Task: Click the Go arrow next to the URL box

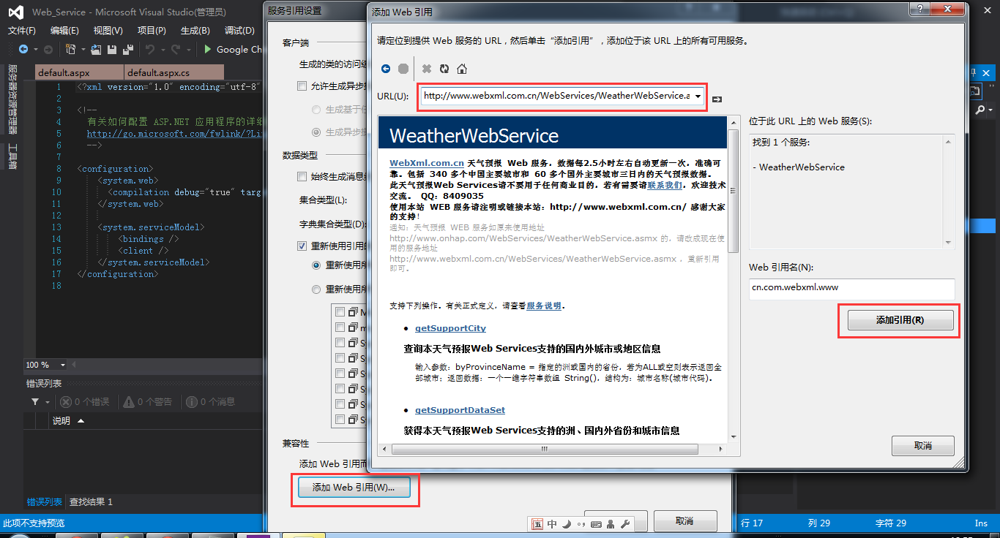Action: coord(717,99)
